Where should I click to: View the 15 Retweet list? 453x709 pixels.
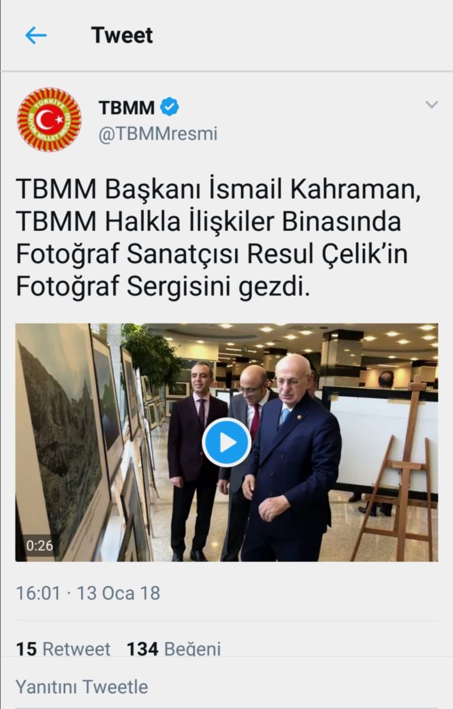pos(63,649)
